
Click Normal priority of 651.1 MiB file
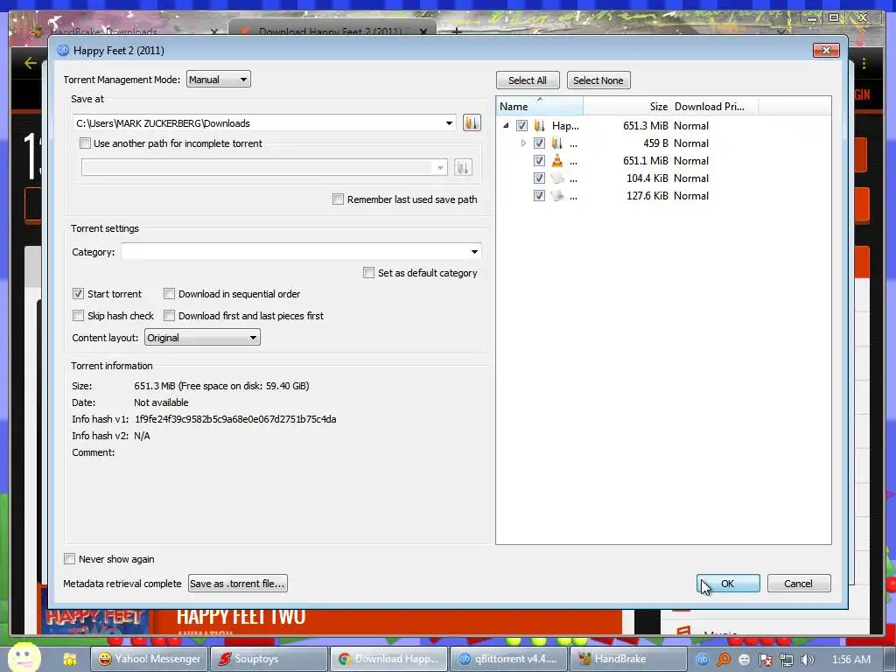tap(691, 161)
